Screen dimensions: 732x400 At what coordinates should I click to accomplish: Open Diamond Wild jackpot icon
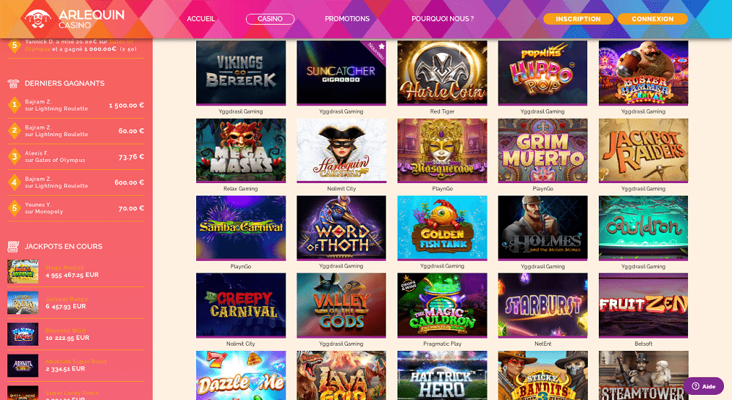[23, 334]
